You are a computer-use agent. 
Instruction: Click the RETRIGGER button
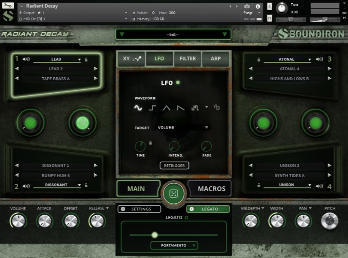click(174, 166)
